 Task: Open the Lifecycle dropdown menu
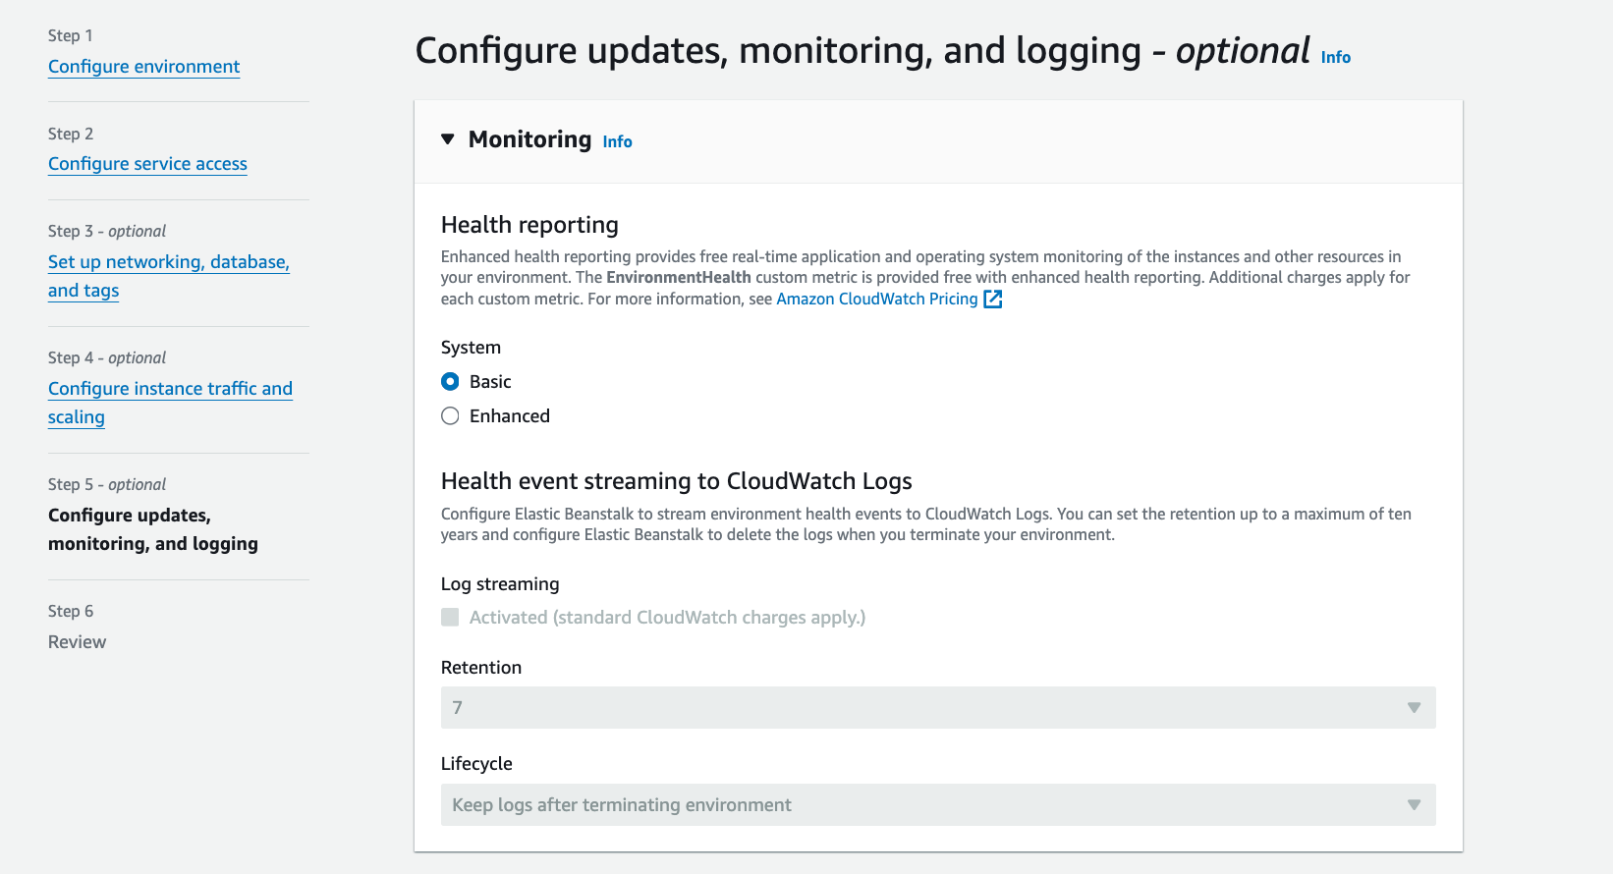pos(938,804)
